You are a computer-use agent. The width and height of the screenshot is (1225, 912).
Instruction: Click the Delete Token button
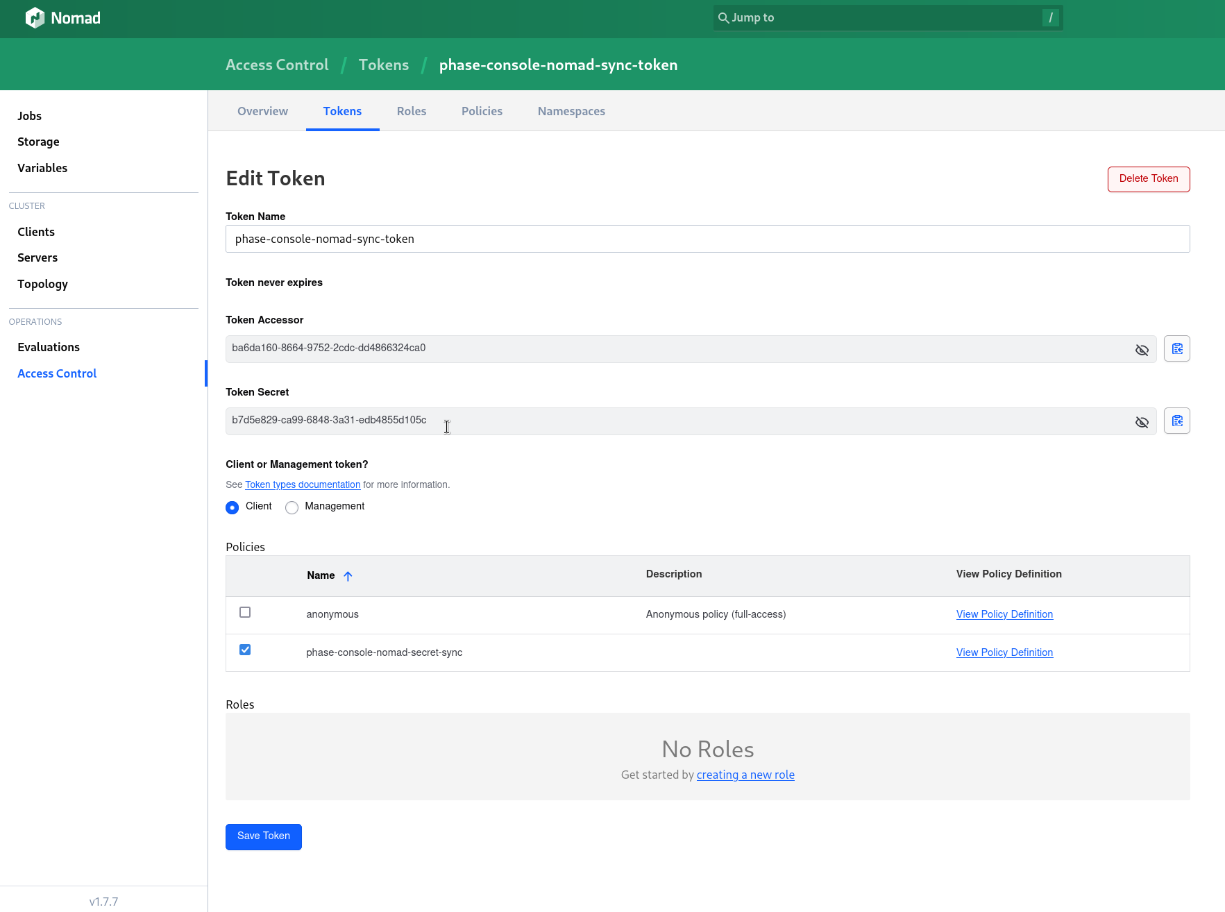click(x=1149, y=179)
